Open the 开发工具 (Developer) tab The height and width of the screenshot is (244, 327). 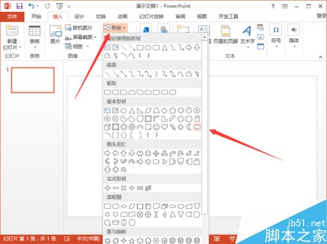228,16
